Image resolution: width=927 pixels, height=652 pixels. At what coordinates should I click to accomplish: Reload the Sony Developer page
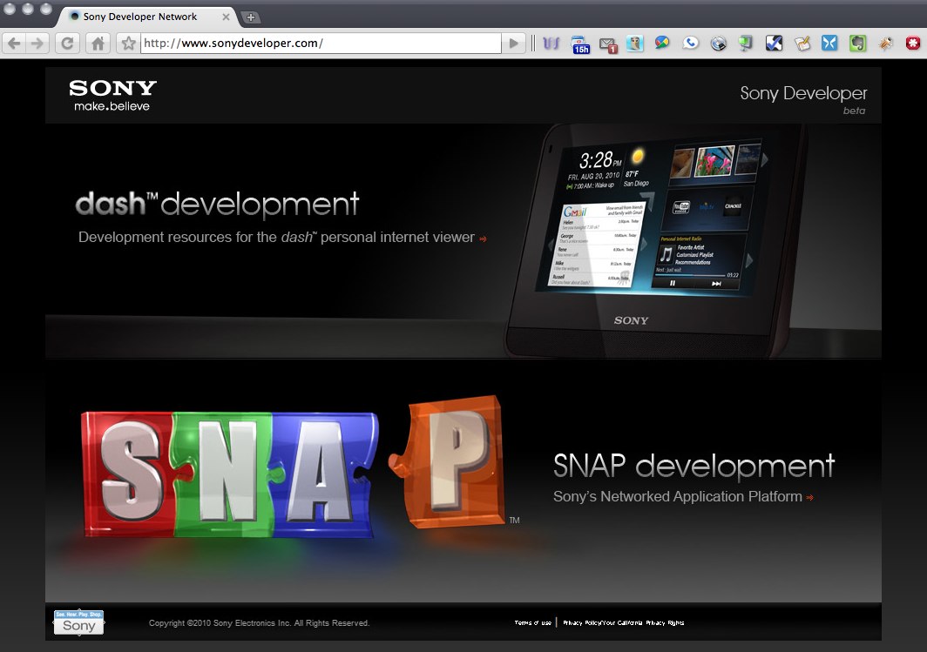[x=67, y=44]
